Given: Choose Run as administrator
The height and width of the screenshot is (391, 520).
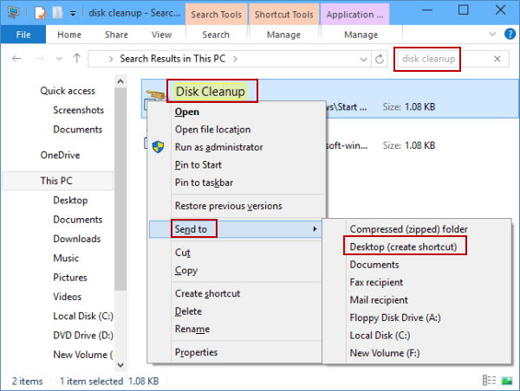Looking at the screenshot, I should [236, 147].
